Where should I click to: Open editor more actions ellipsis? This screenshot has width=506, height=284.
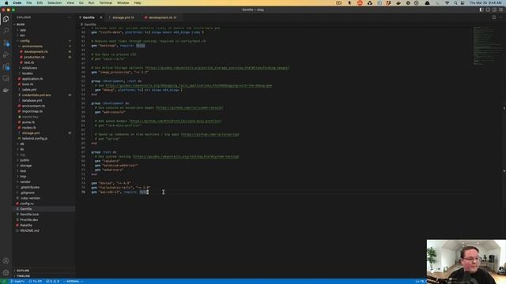(500, 17)
